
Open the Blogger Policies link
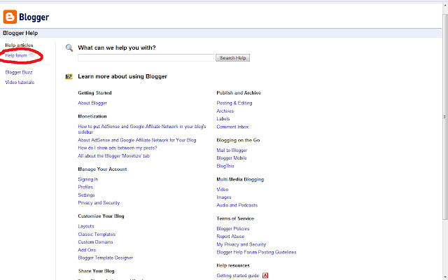[x=233, y=228]
